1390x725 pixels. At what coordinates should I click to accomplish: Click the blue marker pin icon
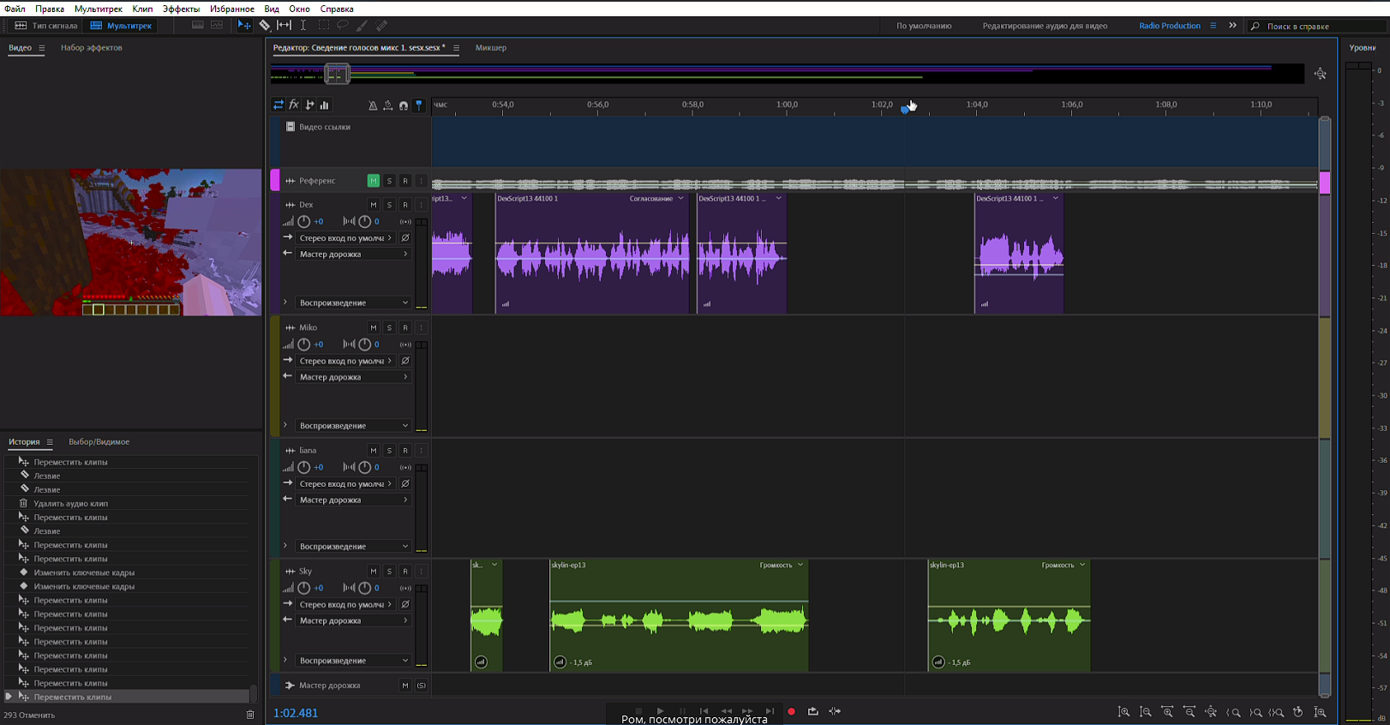[419, 105]
